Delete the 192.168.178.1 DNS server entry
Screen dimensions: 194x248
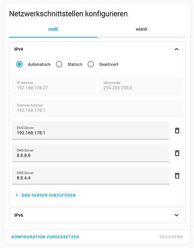177,131
